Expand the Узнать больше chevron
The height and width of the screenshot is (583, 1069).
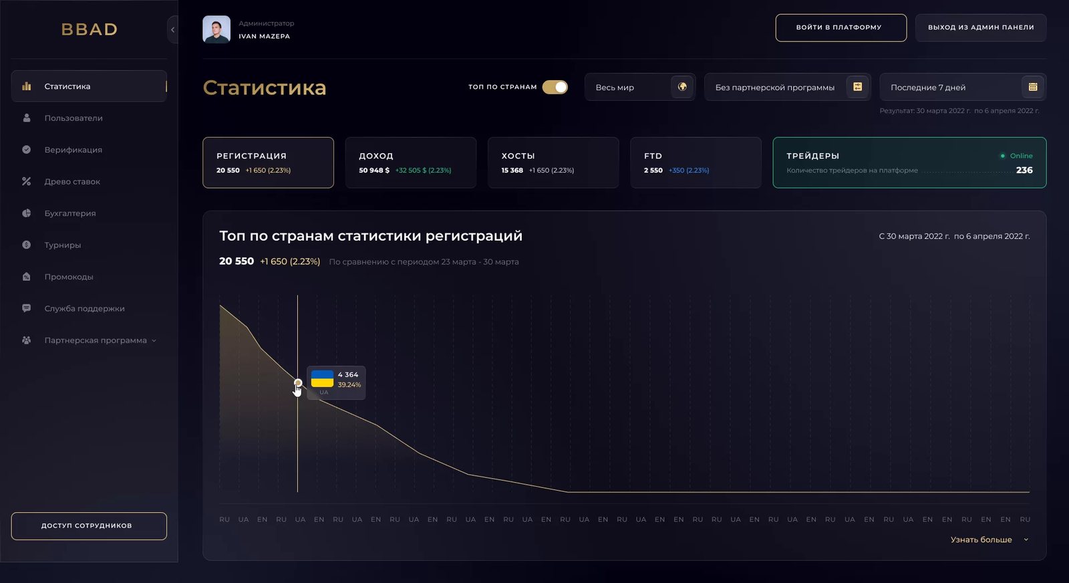(x=1026, y=540)
